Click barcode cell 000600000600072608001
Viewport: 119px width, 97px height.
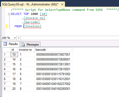tap(53, 59)
